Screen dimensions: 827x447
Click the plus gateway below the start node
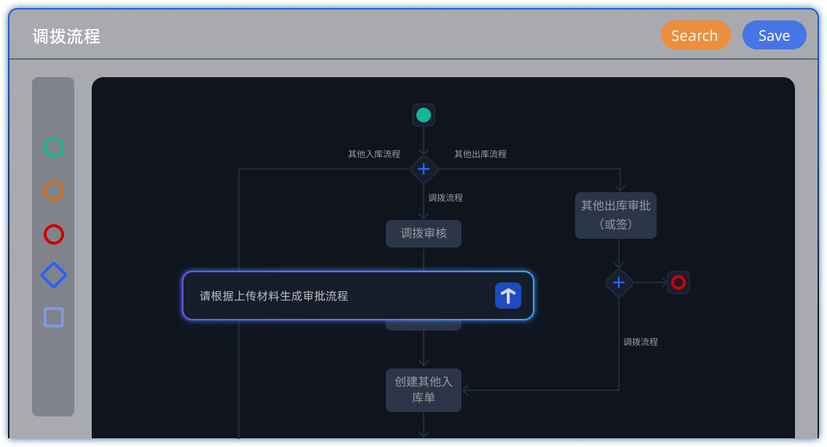(x=423, y=168)
